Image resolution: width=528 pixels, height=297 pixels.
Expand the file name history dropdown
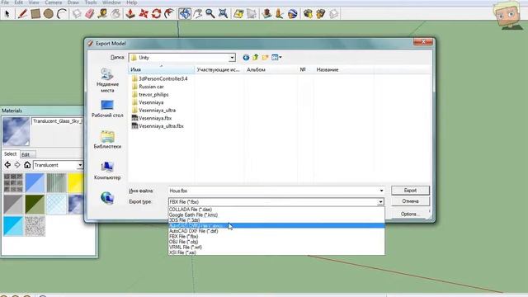pyautogui.click(x=381, y=191)
